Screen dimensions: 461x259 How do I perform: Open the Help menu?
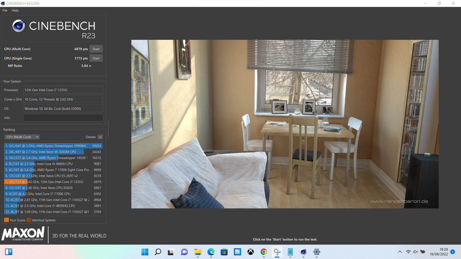[15, 10]
